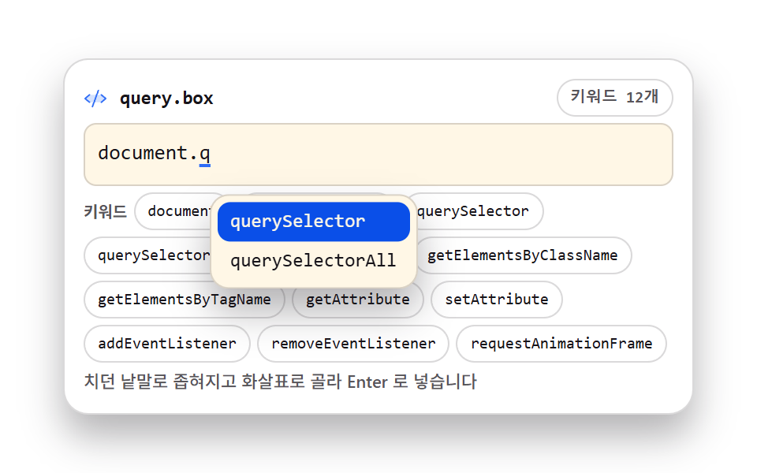Click the 키워드 12개 count badge
Viewport: 757px width, 473px height.
[x=614, y=98]
